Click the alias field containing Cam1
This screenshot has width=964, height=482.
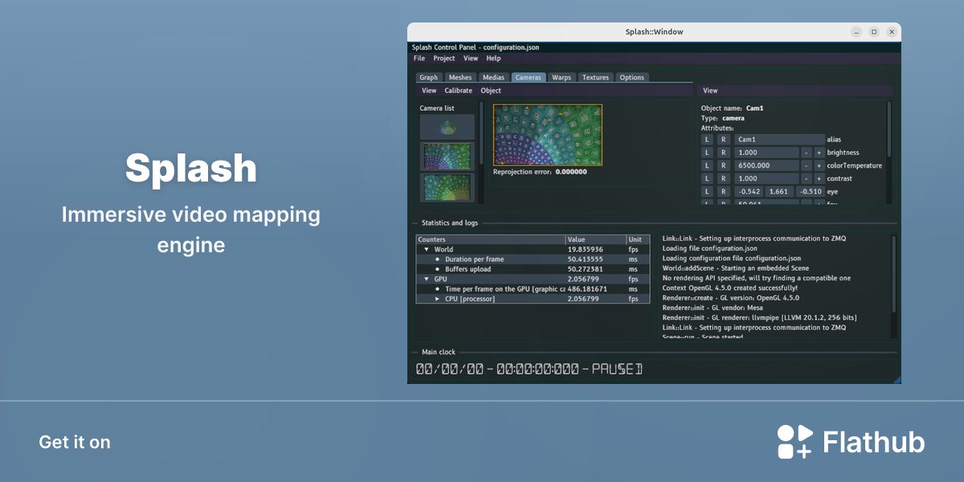[x=779, y=140]
